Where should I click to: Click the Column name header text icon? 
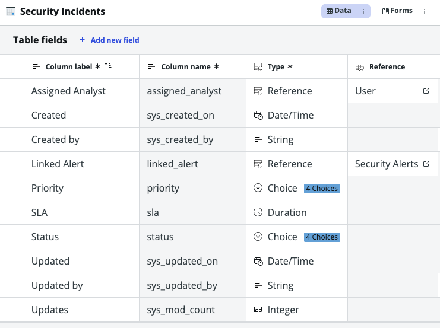151,66
